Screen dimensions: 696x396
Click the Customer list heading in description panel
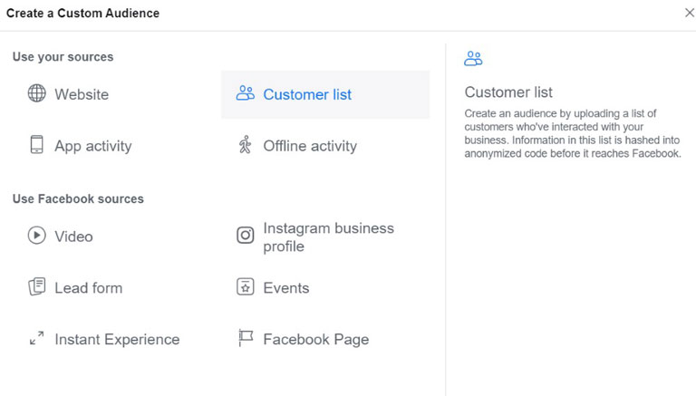tap(508, 92)
